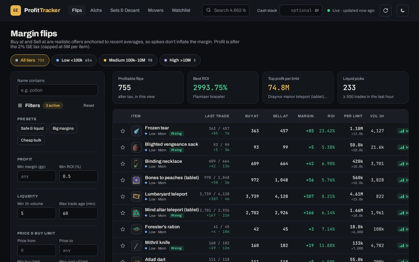Click the Frozen tear item icon
419x262 pixels.
(x=137, y=131)
